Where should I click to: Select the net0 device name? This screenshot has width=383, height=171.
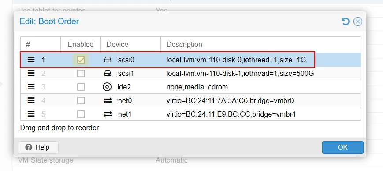pos(125,100)
